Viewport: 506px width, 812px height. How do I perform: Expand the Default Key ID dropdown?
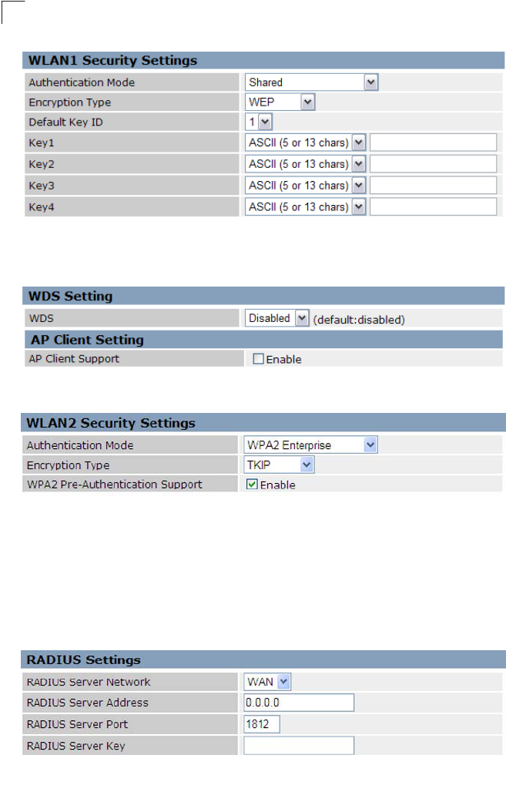[x=260, y=122]
